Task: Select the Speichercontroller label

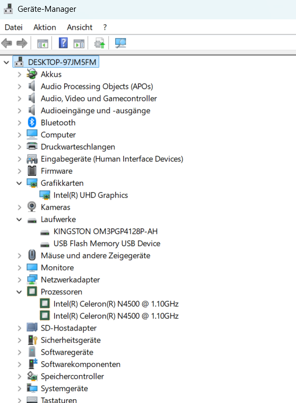Action: point(72,376)
